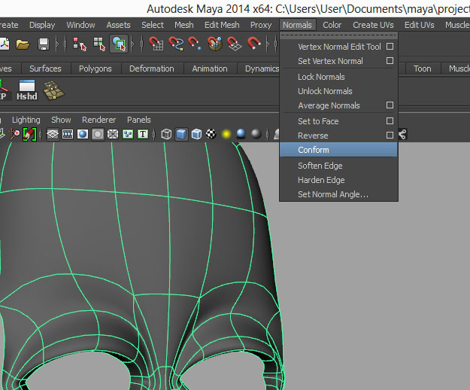470x390 pixels.
Task: Open UV texture editor shelf icon
Action: coord(53,90)
